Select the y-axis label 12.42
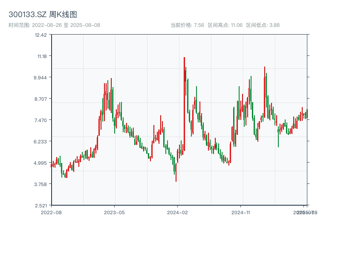Viewport: 341px width, 256px height. [x=41, y=36]
